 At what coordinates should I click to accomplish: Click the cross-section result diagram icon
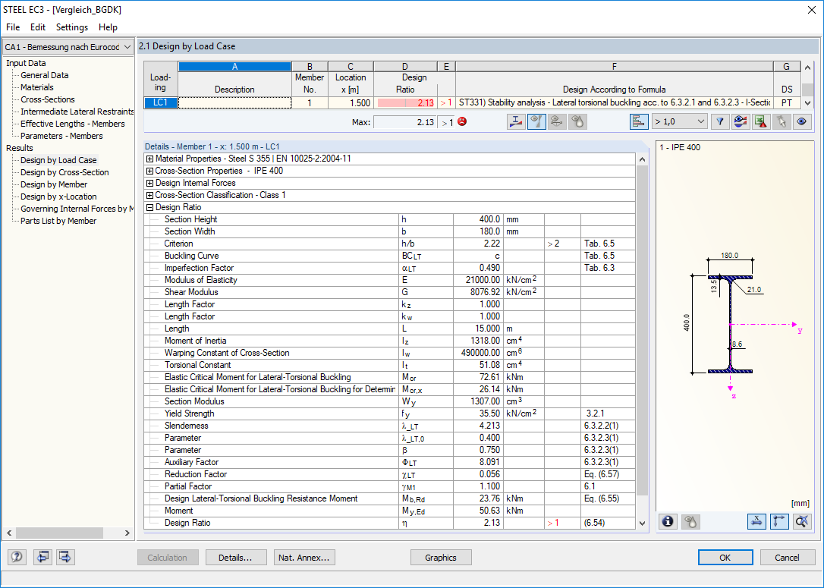pos(516,122)
